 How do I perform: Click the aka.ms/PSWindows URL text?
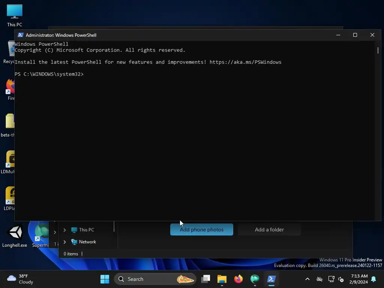245,62
